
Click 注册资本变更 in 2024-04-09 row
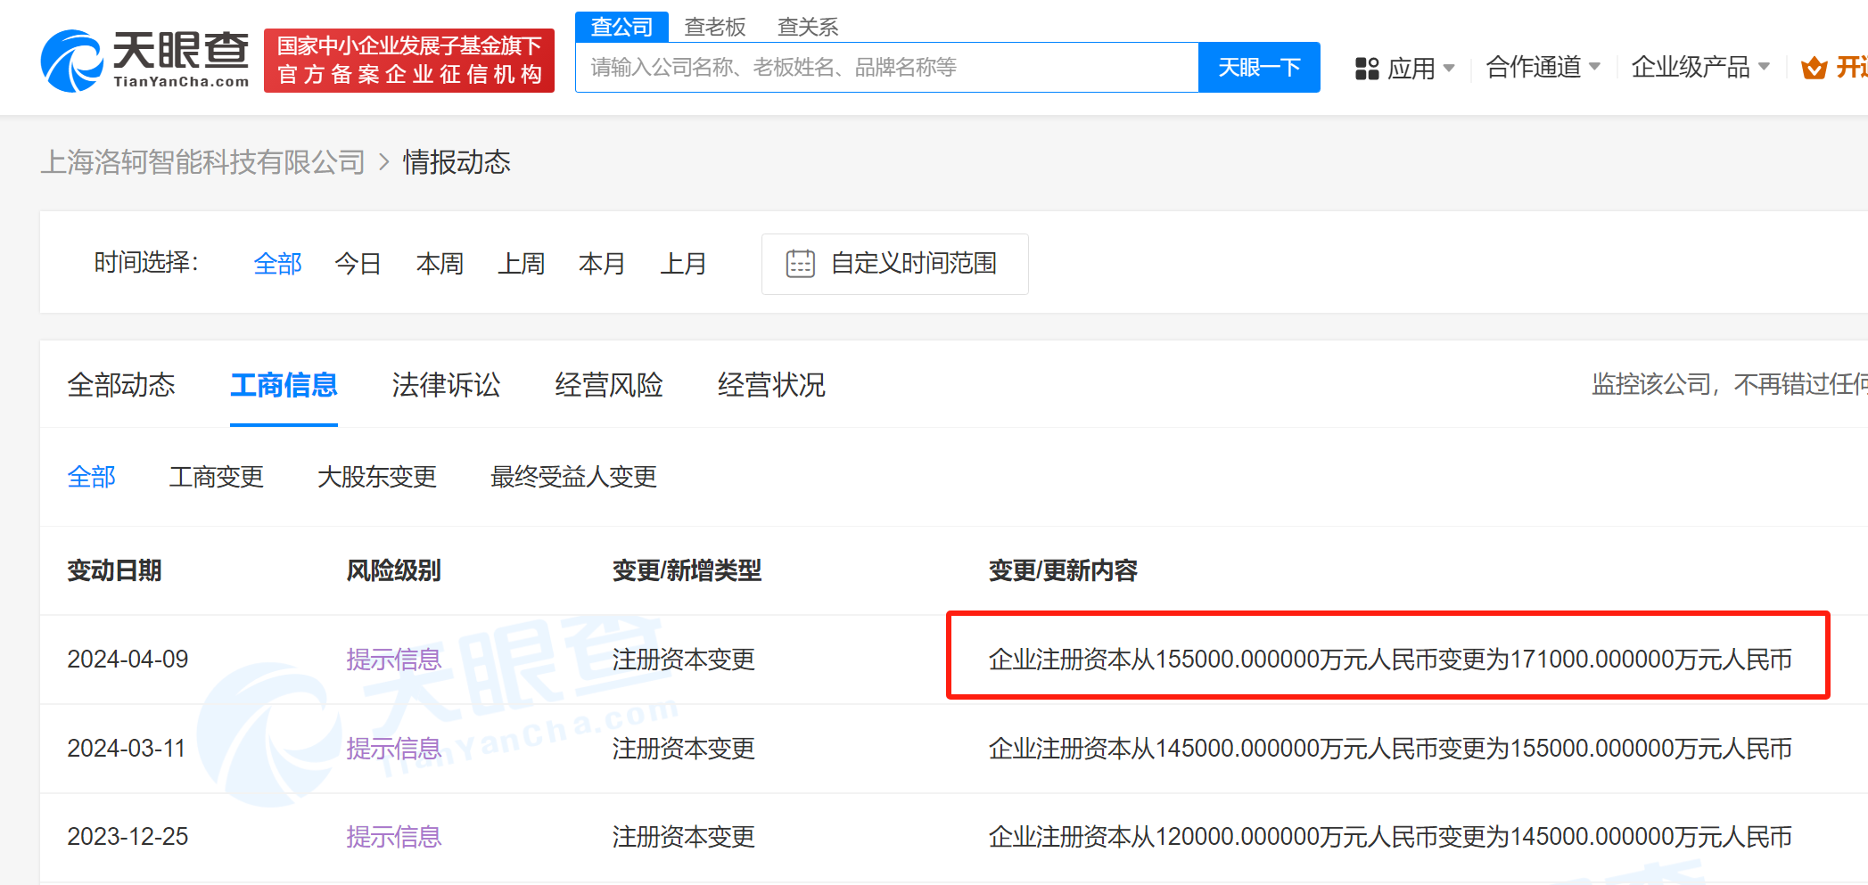point(684,660)
